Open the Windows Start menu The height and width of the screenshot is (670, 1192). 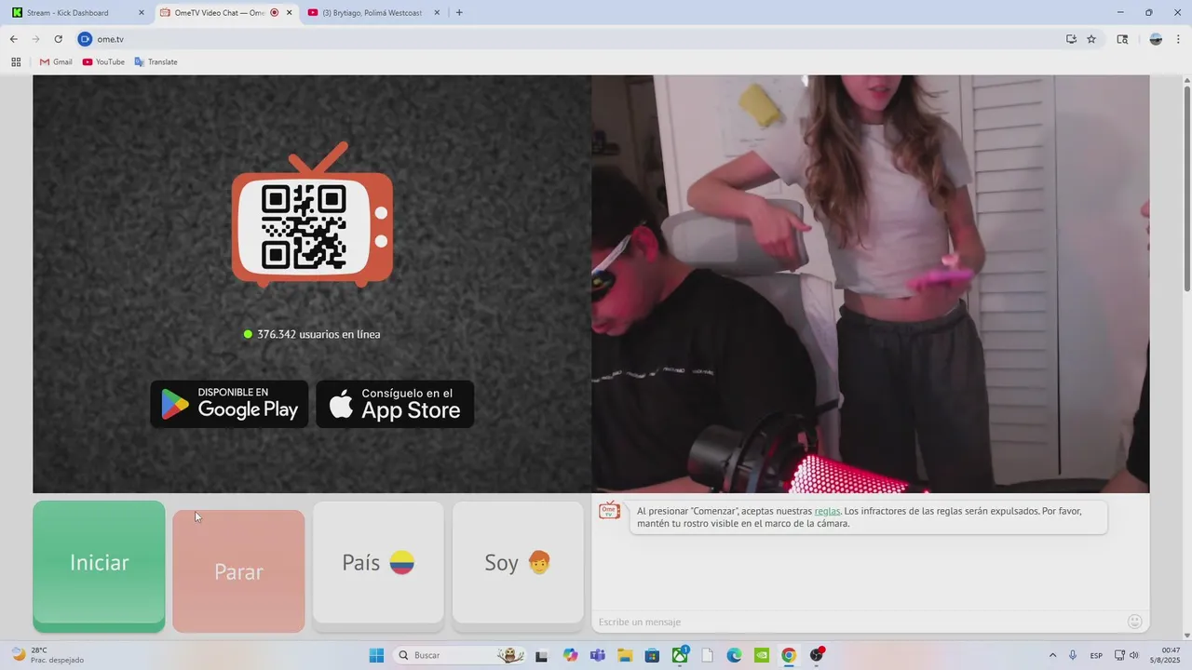(376, 655)
